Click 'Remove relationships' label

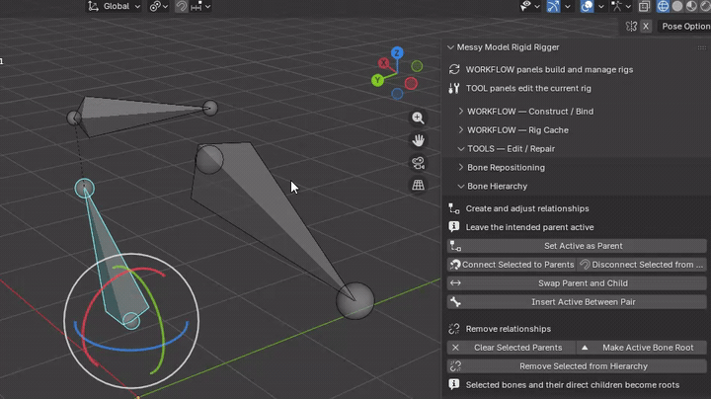point(508,329)
